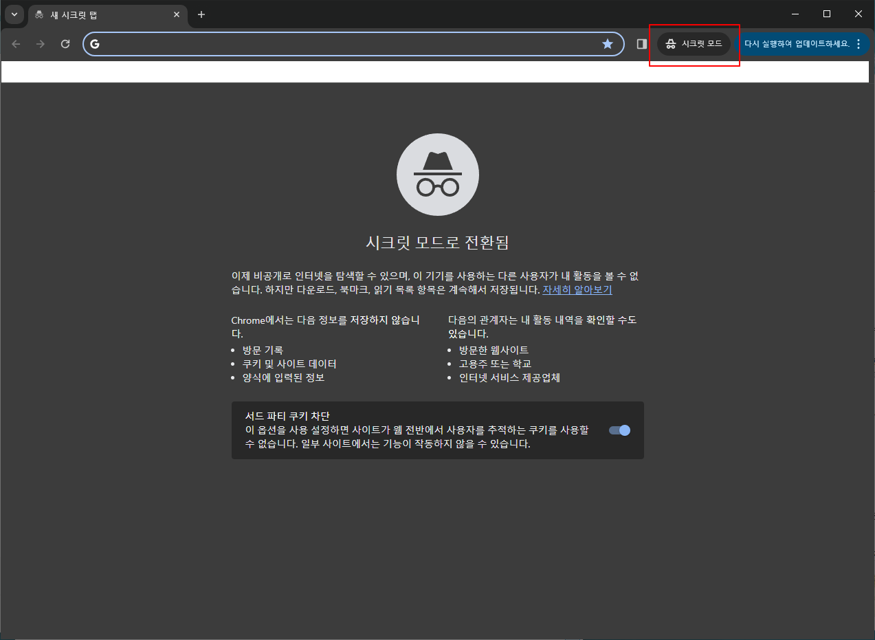Open the side panel icon
Screen dimensions: 875x640
point(641,43)
